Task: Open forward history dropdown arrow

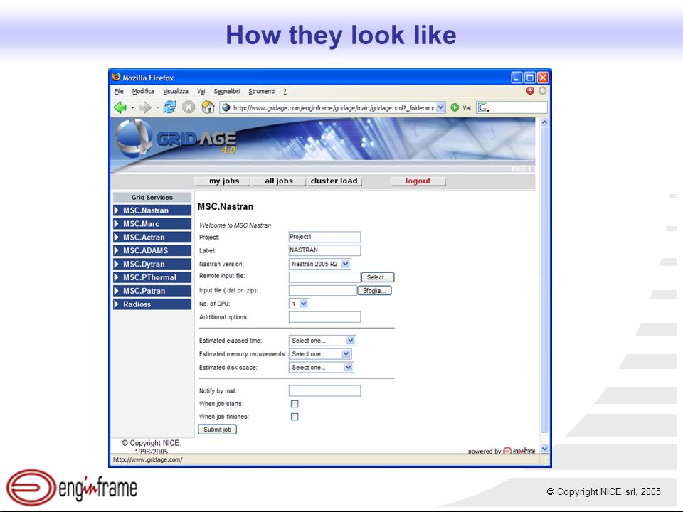Action: pyautogui.click(x=157, y=107)
